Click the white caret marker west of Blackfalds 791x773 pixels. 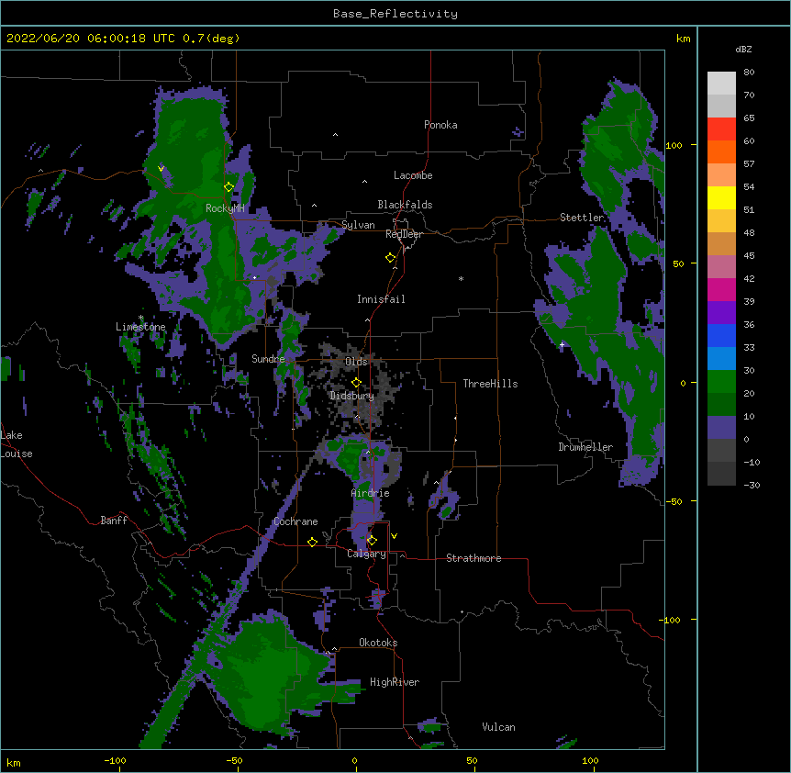coord(314,206)
